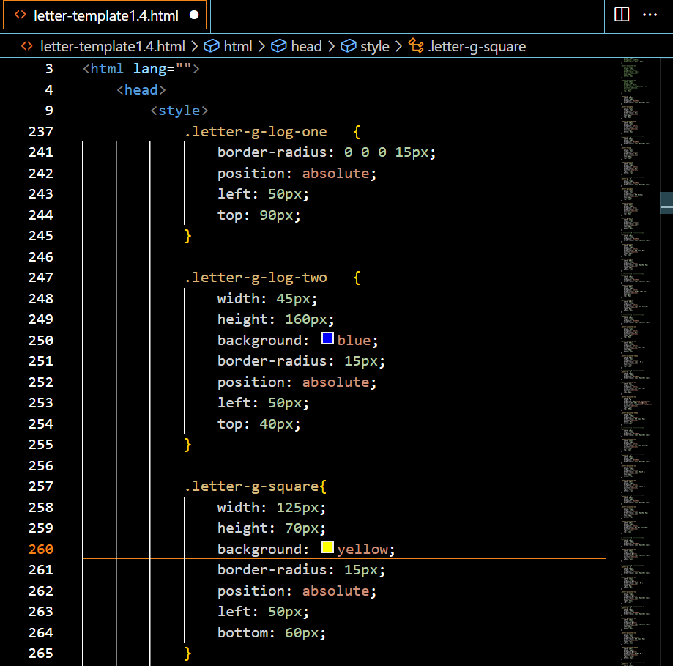Open the yellow color picker swatch
The width and height of the screenshot is (673, 666).
pyautogui.click(x=328, y=548)
